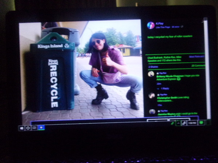
Task: Click the active browser icon in taskbar
Action: (41, 128)
